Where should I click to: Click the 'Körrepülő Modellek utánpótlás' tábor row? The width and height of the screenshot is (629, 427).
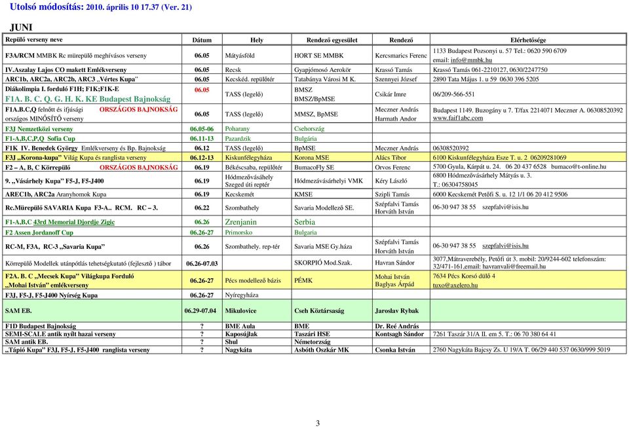coord(314,263)
